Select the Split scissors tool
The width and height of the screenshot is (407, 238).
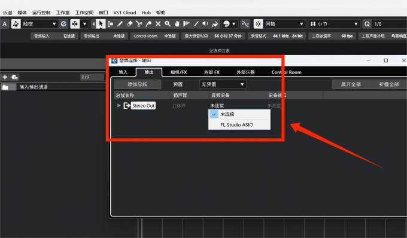(x=139, y=24)
